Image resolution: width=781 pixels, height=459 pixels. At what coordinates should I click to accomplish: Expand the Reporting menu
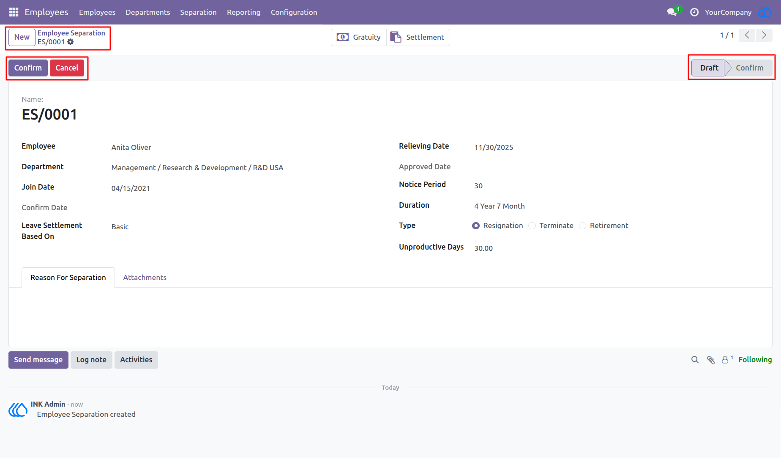(243, 12)
